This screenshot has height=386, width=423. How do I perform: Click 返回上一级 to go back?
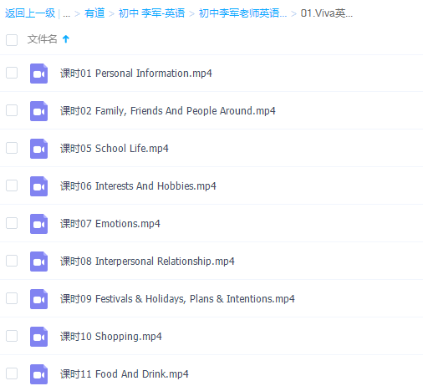(x=30, y=13)
